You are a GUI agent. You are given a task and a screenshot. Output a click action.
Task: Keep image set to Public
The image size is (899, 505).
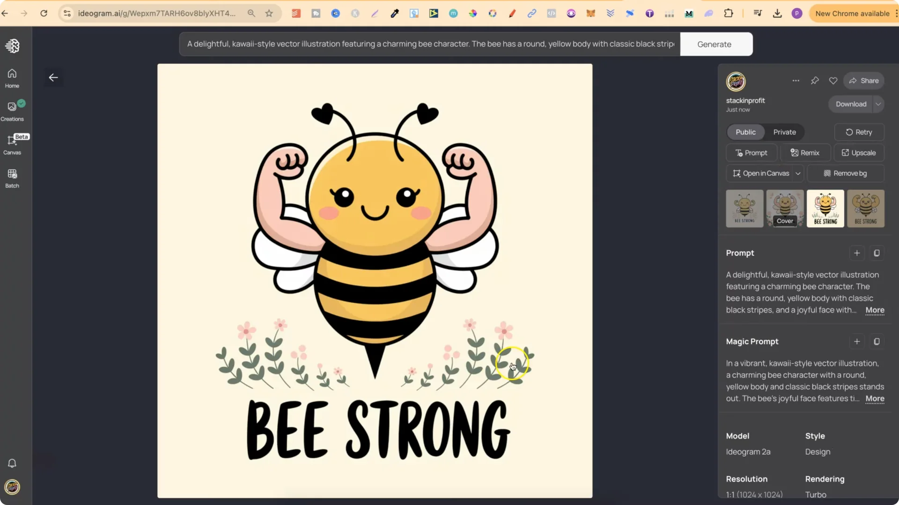745,132
